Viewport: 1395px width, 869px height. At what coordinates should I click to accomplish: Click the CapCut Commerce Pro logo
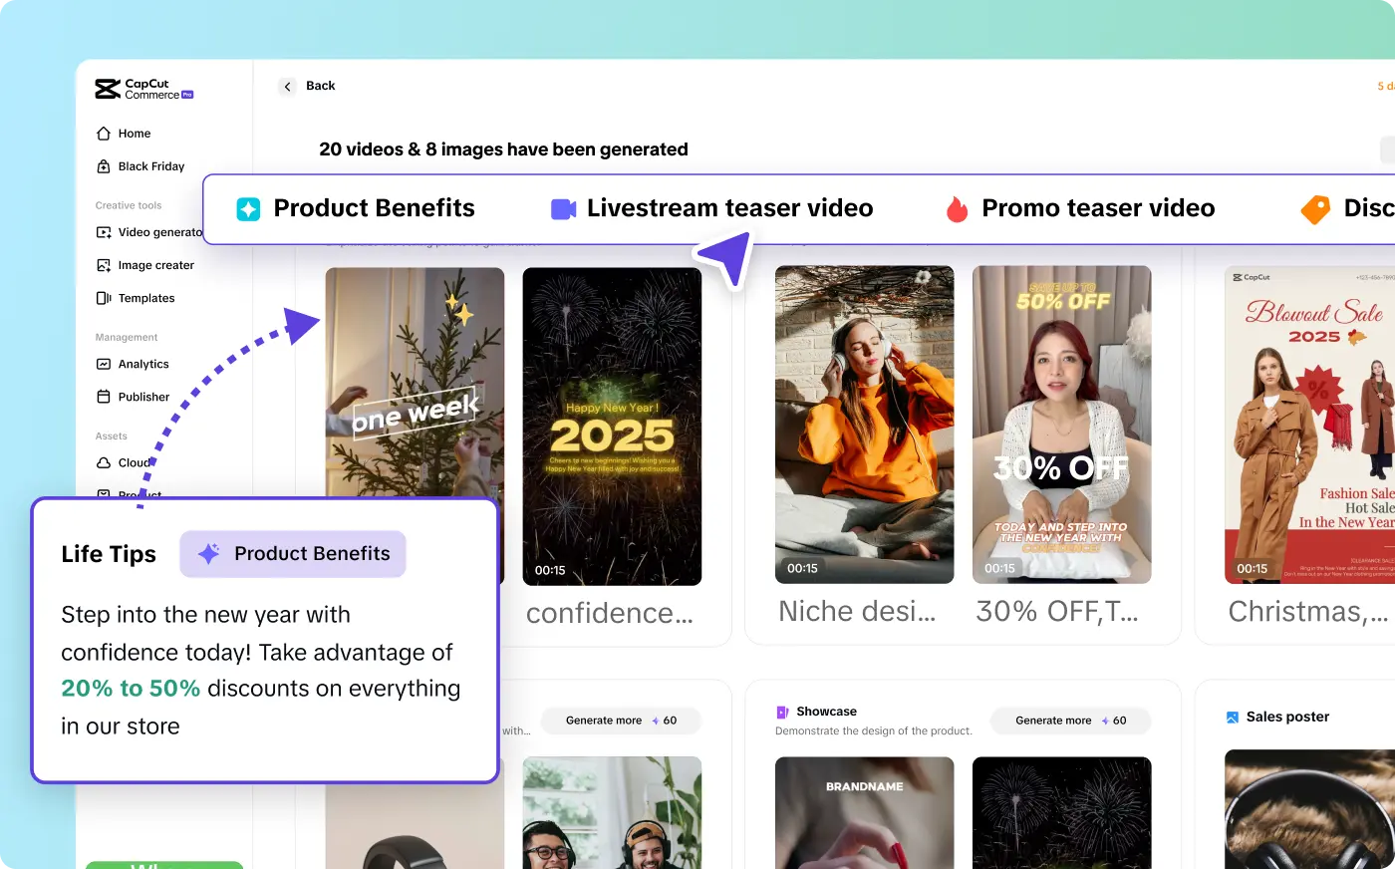pyautogui.click(x=143, y=90)
